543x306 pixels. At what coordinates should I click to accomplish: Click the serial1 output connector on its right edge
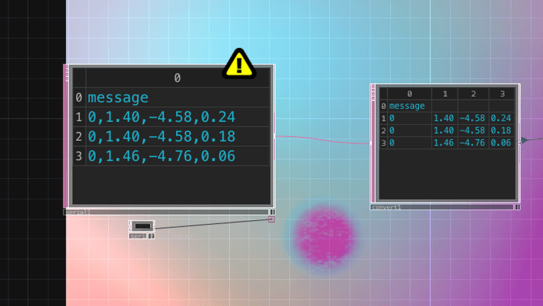point(275,136)
